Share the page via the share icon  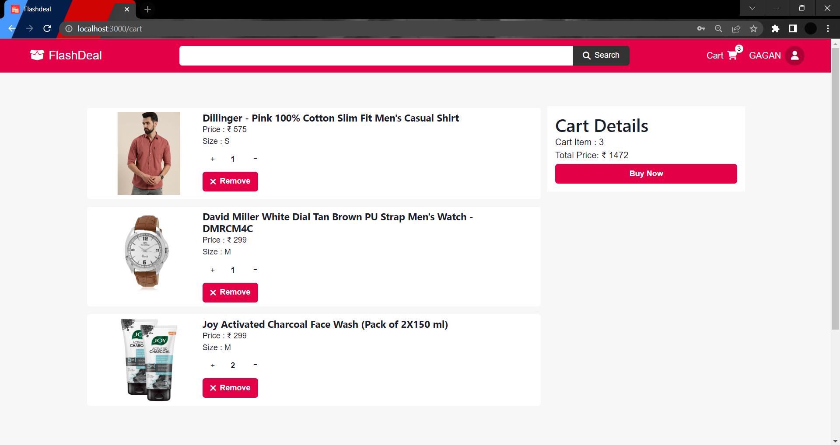coord(736,29)
